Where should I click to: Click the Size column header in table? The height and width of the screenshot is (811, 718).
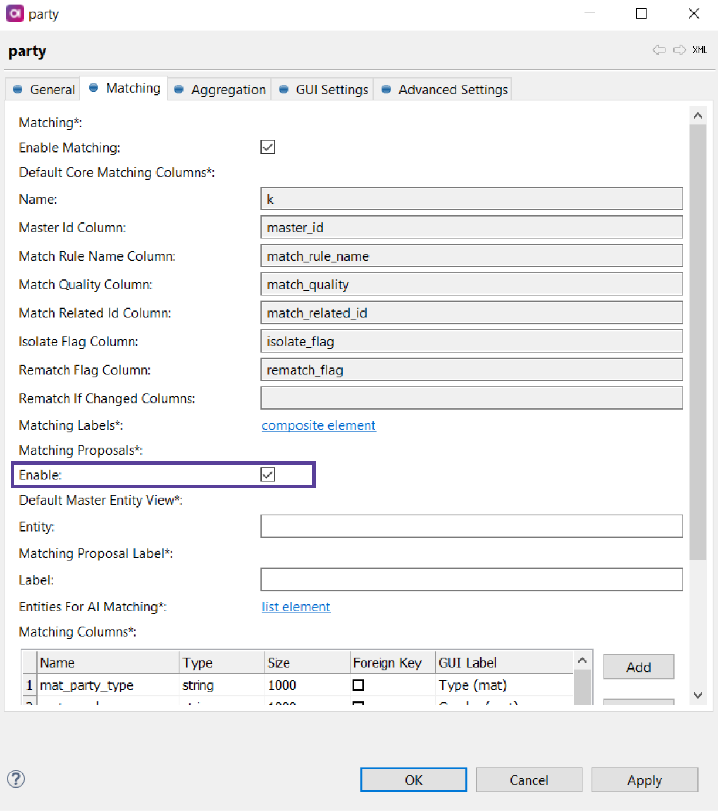[307, 663]
